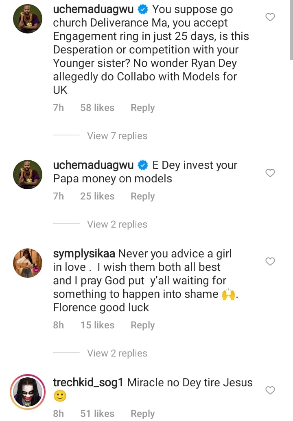Like symplysikaa's comment with heart icon
Viewport: 293px width, 421px height.
tap(270, 261)
